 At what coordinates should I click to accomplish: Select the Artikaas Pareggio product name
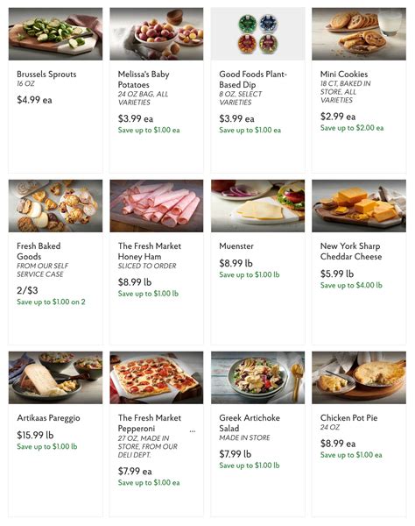48,418
